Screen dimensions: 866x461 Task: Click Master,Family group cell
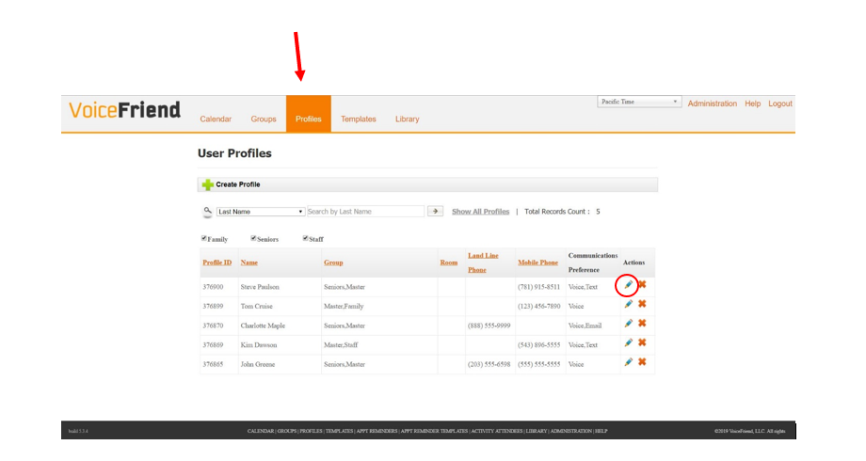(344, 307)
